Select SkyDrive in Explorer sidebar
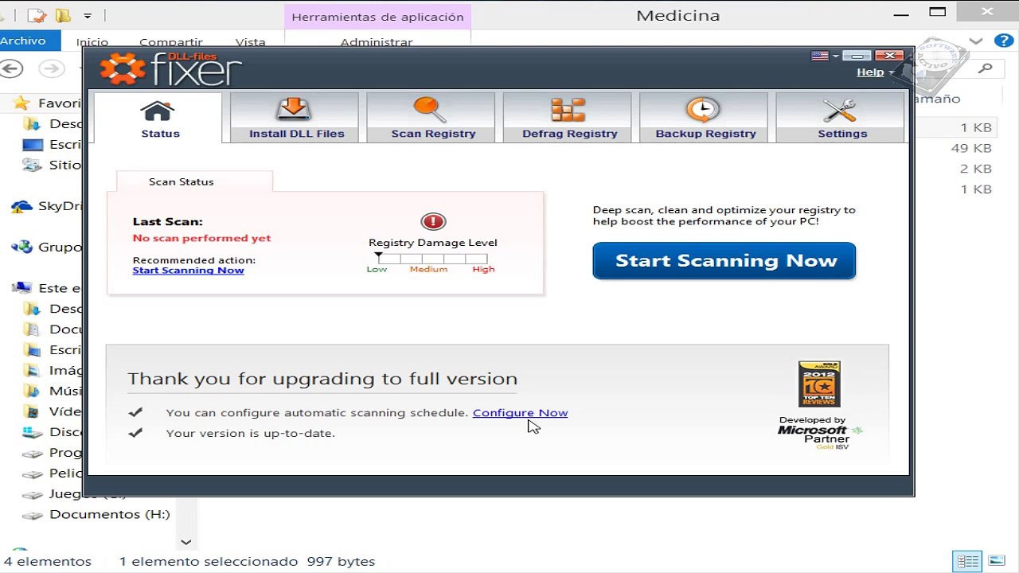 click(x=48, y=206)
